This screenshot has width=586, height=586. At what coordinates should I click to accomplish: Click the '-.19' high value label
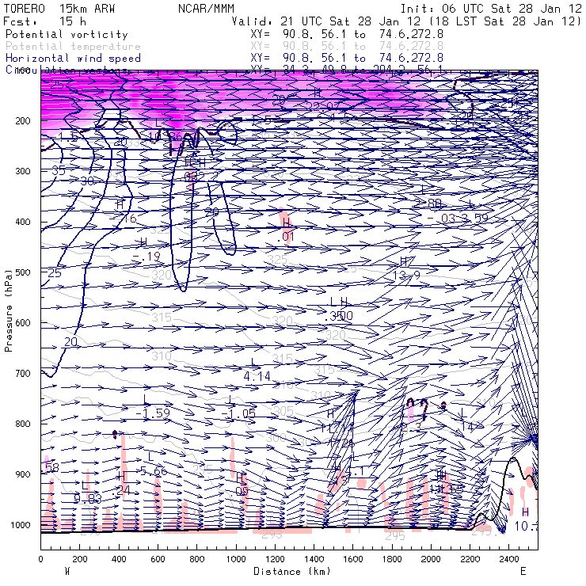146,257
